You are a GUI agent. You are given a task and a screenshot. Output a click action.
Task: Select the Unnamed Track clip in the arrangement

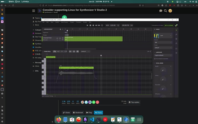tap(94, 39)
